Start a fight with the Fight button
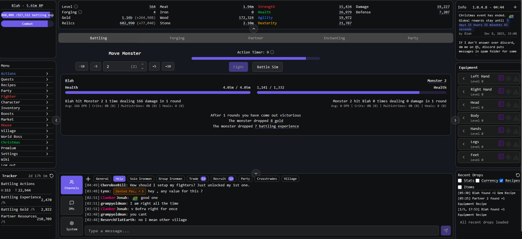 point(238,67)
